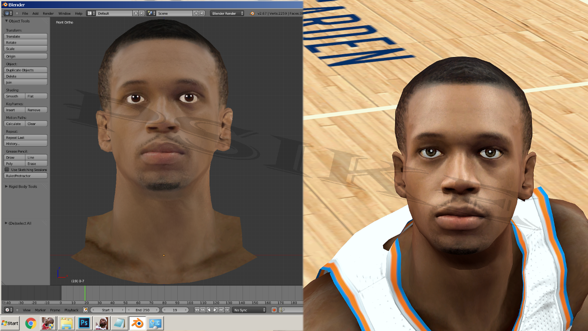Screen dimensions: 588x331
Task: Open the Scene name field
Action: (175, 13)
